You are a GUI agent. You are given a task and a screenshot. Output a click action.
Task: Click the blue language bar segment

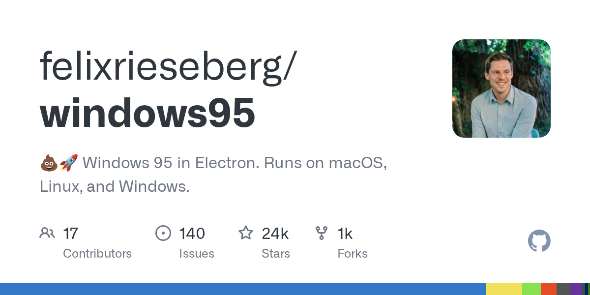coord(243,289)
